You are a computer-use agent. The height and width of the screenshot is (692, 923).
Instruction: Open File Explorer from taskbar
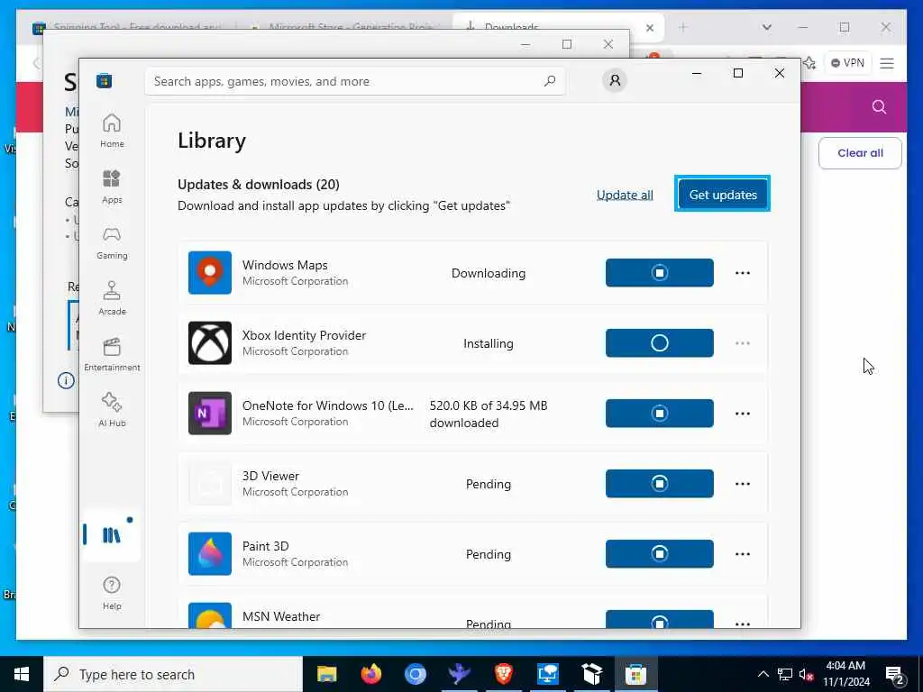point(326,674)
